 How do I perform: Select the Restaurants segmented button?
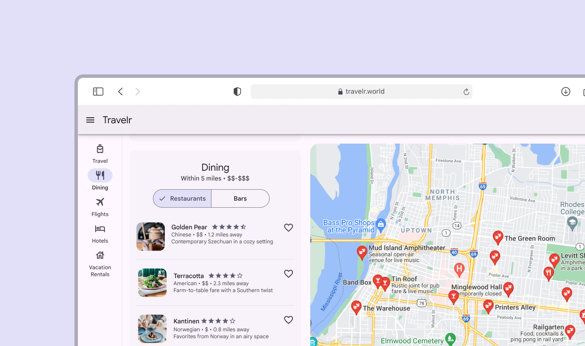pyautogui.click(x=182, y=199)
